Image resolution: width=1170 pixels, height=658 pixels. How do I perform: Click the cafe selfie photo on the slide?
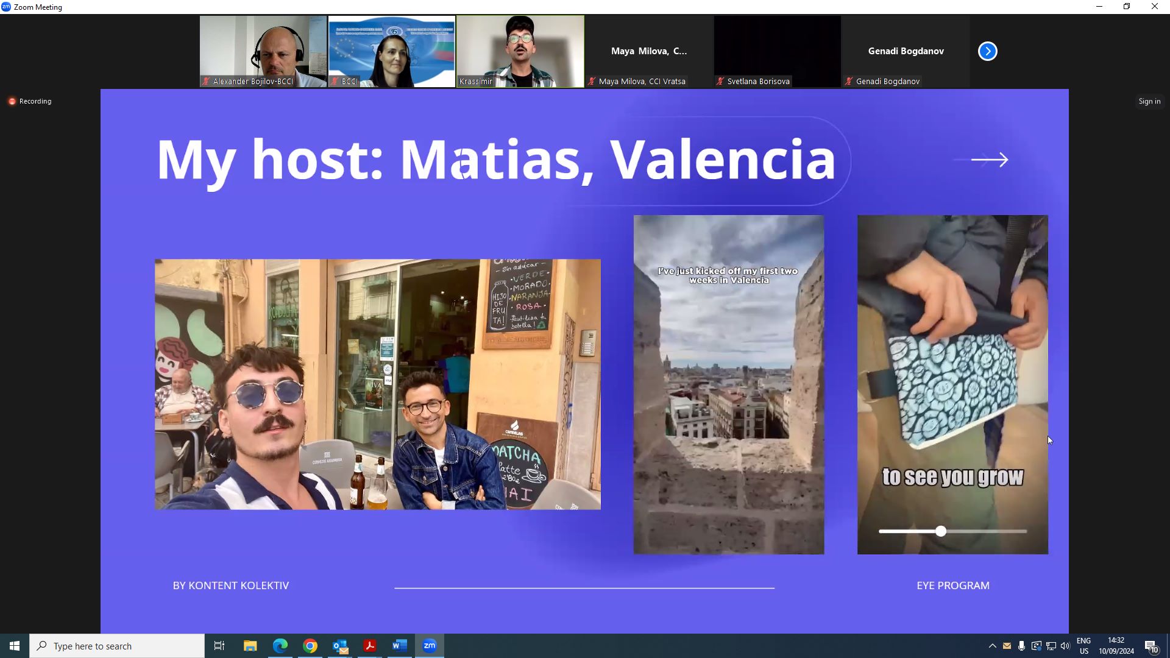pos(378,384)
